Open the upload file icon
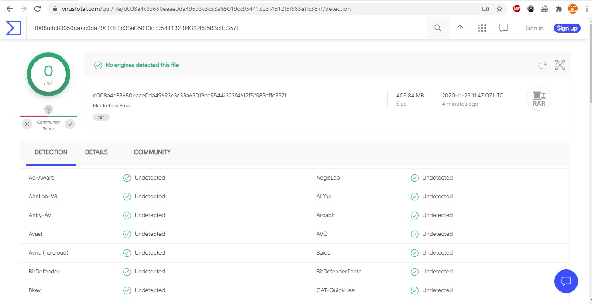Screen dimensions: 592x304 460,28
